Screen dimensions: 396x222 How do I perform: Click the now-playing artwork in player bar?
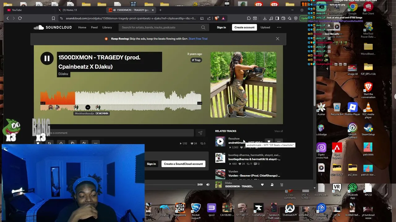(219, 185)
